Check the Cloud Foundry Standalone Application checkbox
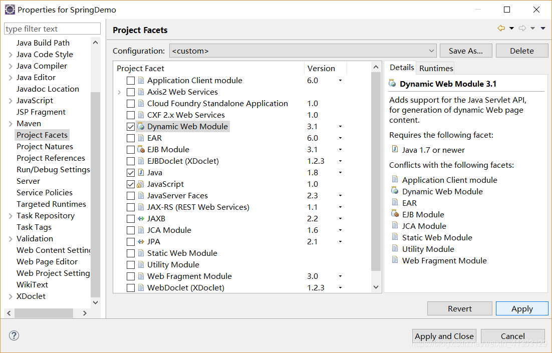The width and height of the screenshot is (552, 353). click(x=131, y=104)
